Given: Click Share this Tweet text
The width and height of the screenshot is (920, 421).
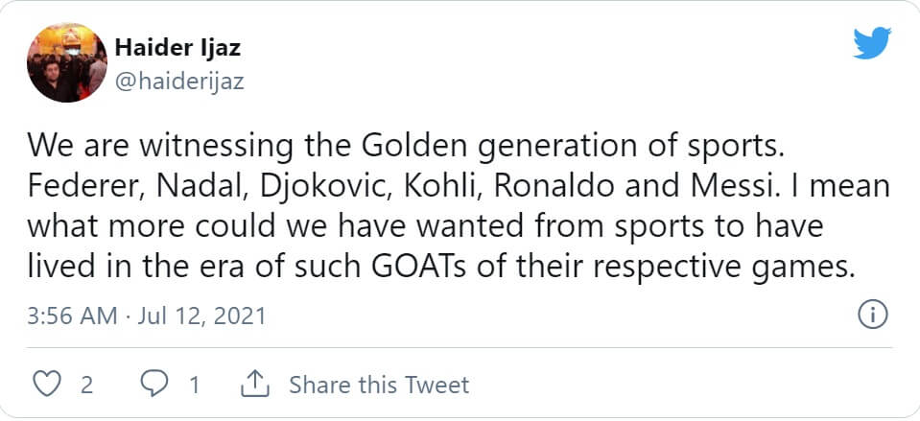Looking at the screenshot, I should [379, 385].
